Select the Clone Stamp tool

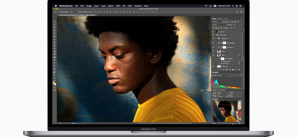pos(55,42)
